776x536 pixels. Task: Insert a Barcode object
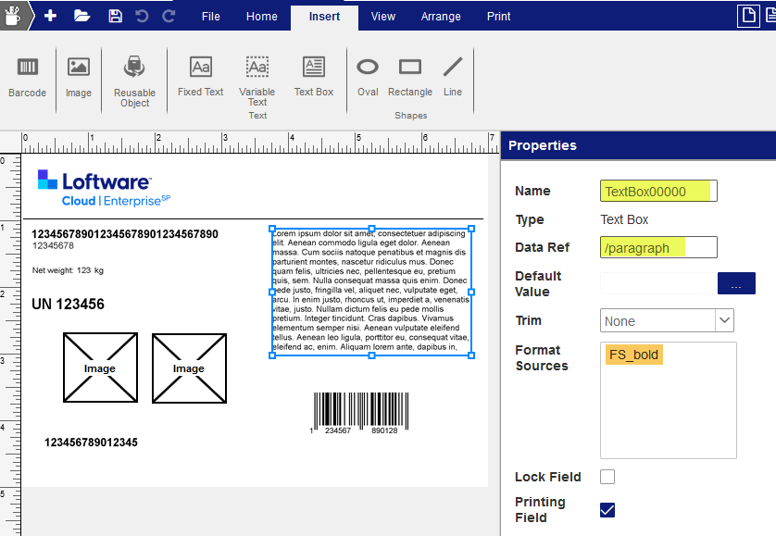click(x=28, y=76)
